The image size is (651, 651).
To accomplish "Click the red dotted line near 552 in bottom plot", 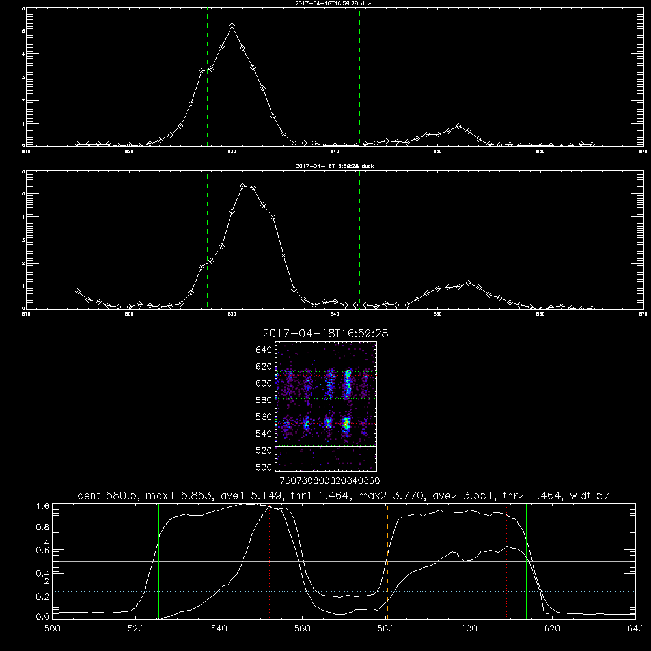I will coord(270,561).
